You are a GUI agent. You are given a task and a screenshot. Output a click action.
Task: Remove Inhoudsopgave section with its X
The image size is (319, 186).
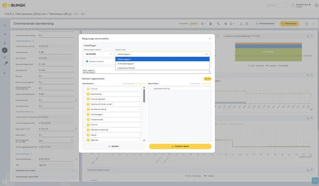(x=140, y=115)
